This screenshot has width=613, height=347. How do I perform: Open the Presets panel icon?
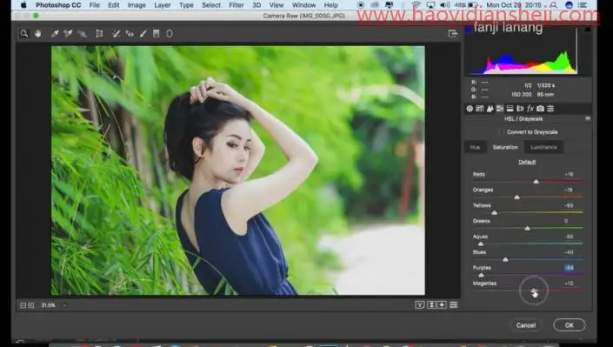click(x=550, y=109)
